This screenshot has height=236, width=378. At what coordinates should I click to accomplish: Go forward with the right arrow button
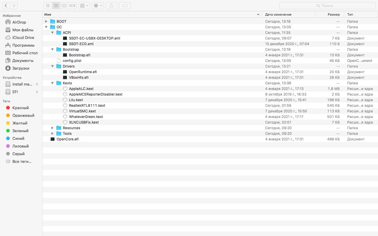click(x=14, y=5)
